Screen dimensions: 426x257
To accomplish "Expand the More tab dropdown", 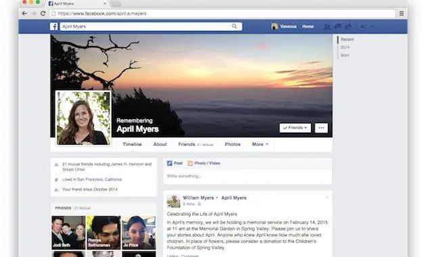I will pyautogui.click(x=260, y=144).
